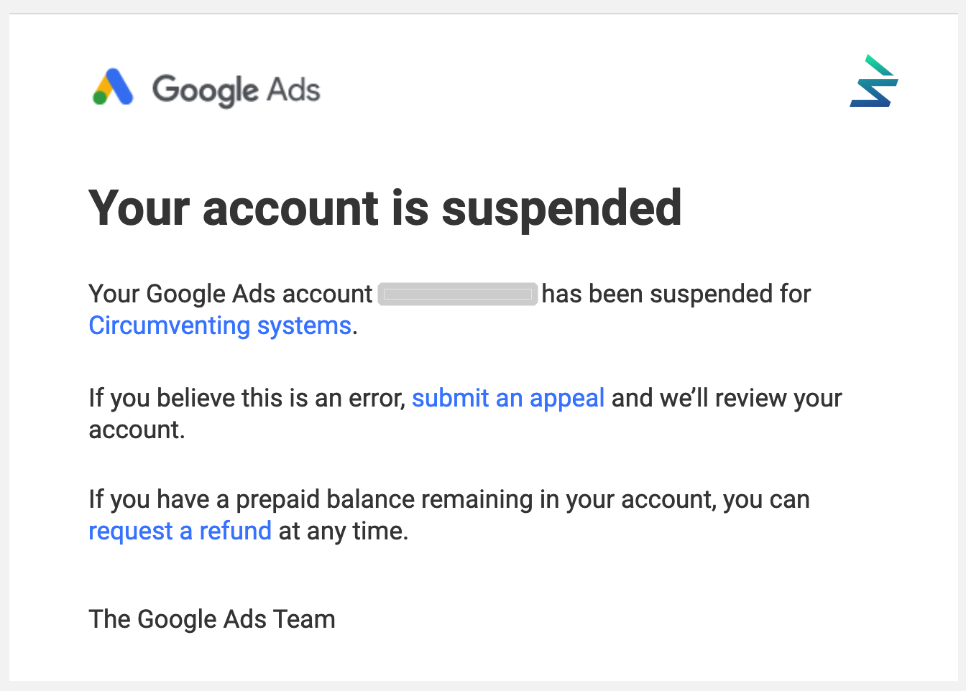Click the If you believe this is an error text
966x691 pixels.
click(247, 398)
